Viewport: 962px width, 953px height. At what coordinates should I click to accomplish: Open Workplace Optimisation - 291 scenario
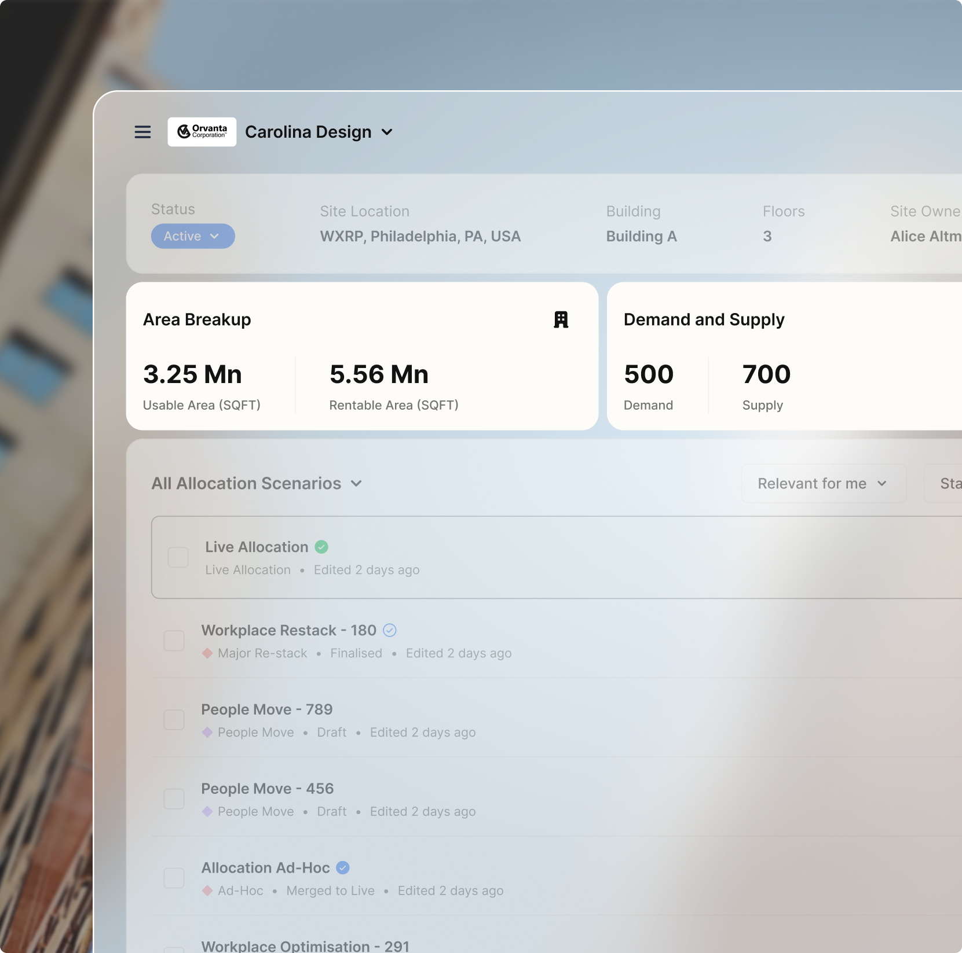click(x=305, y=947)
